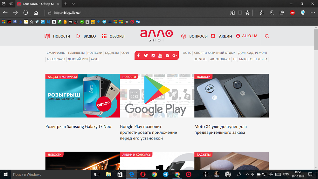The height and width of the screenshot is (179, 318).
Task: Open the Twitter icon in red social bar
Action: [x=146, y=55]
